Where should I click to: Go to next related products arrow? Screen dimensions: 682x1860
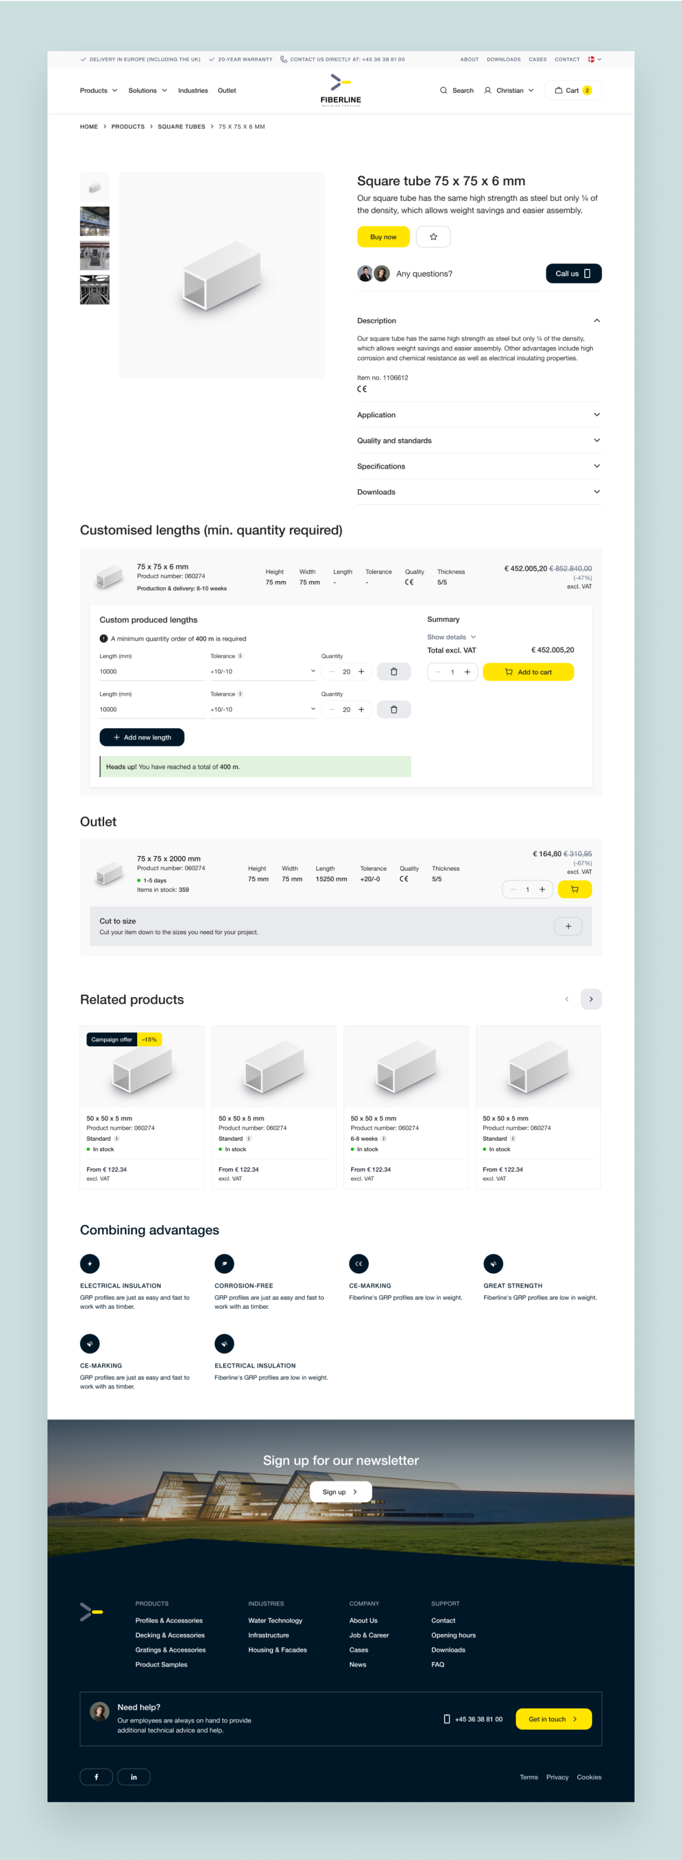coord(590,999)
